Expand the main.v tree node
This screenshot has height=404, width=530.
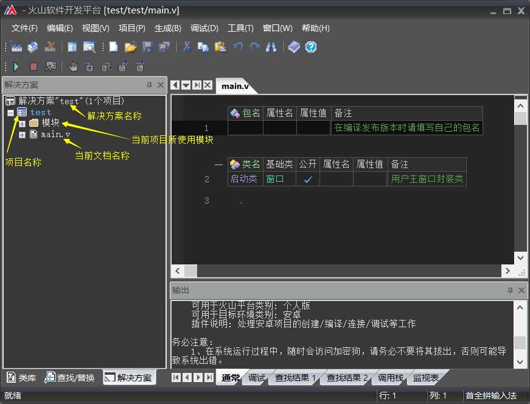[x=22, y=135]
